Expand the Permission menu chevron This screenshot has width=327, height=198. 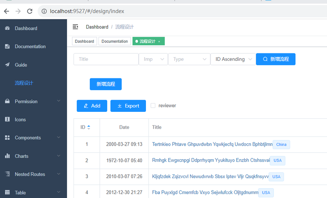click(59, 101)
